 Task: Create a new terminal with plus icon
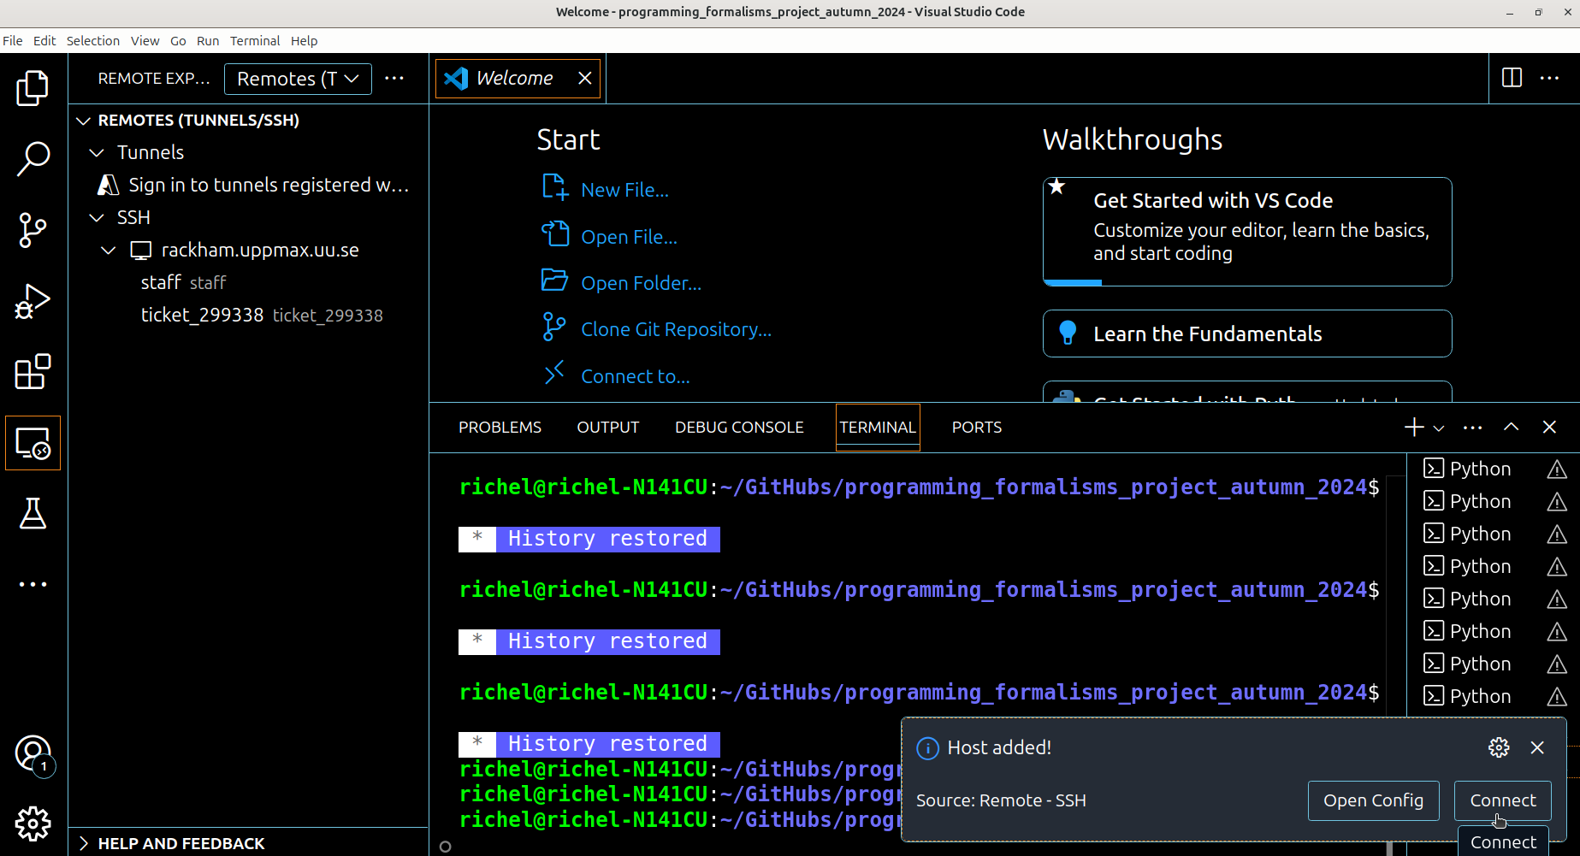(1414, 427)
